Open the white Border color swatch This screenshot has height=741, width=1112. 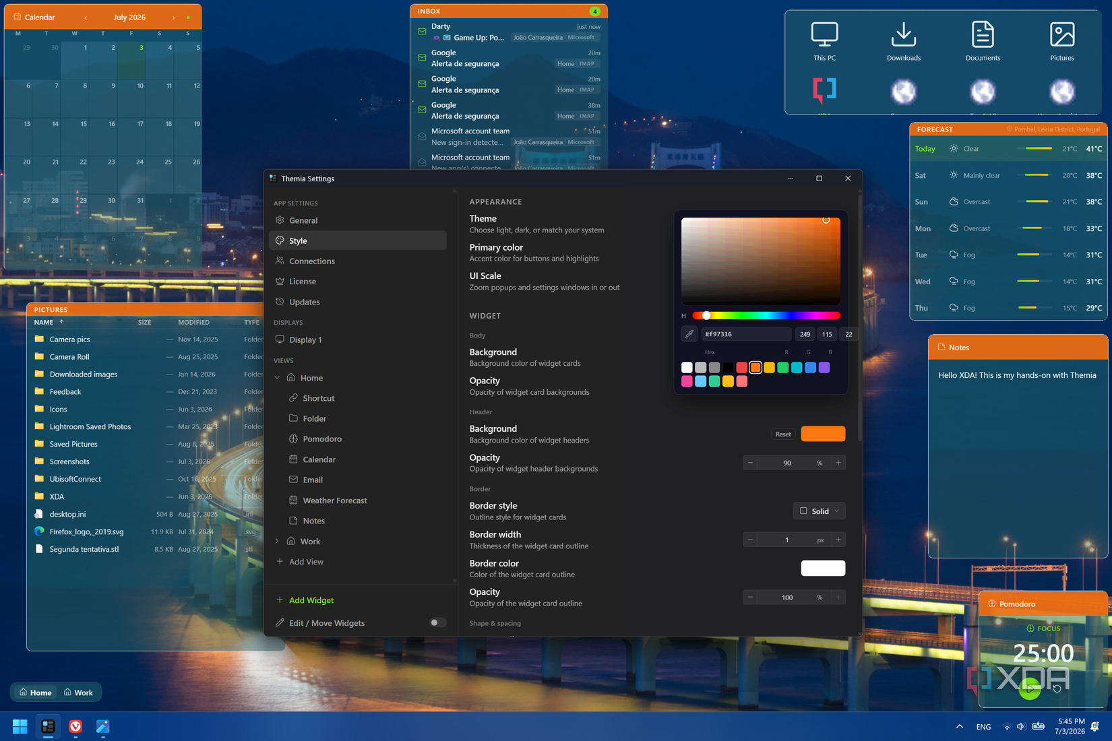pyautogui.click(x=823, y=568)
